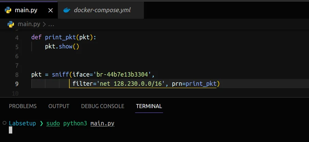Click line number 4 in the gutter
This screenshot has height=142, width=309.
(17, 37)
